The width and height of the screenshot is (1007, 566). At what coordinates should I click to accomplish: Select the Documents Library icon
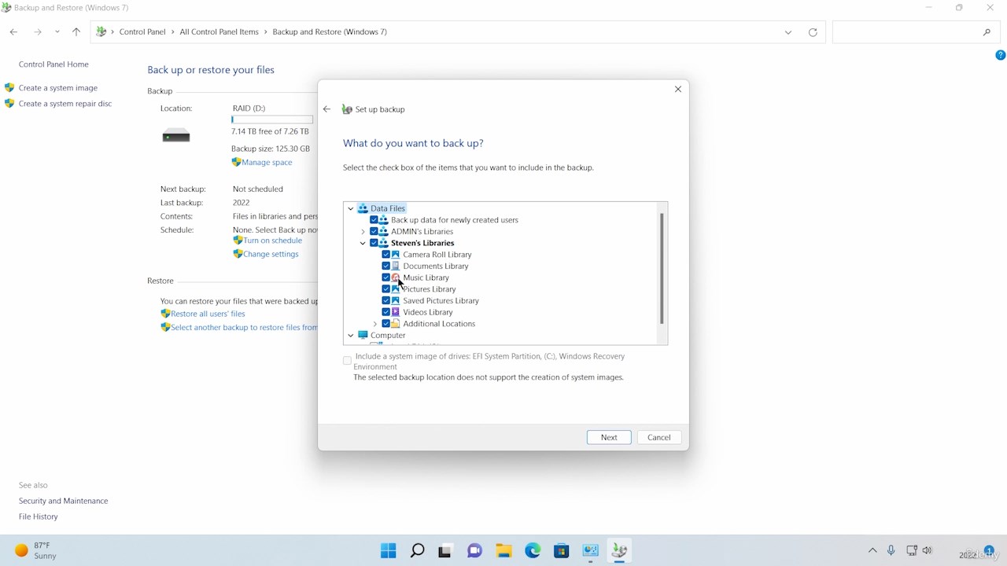[396, 266]
